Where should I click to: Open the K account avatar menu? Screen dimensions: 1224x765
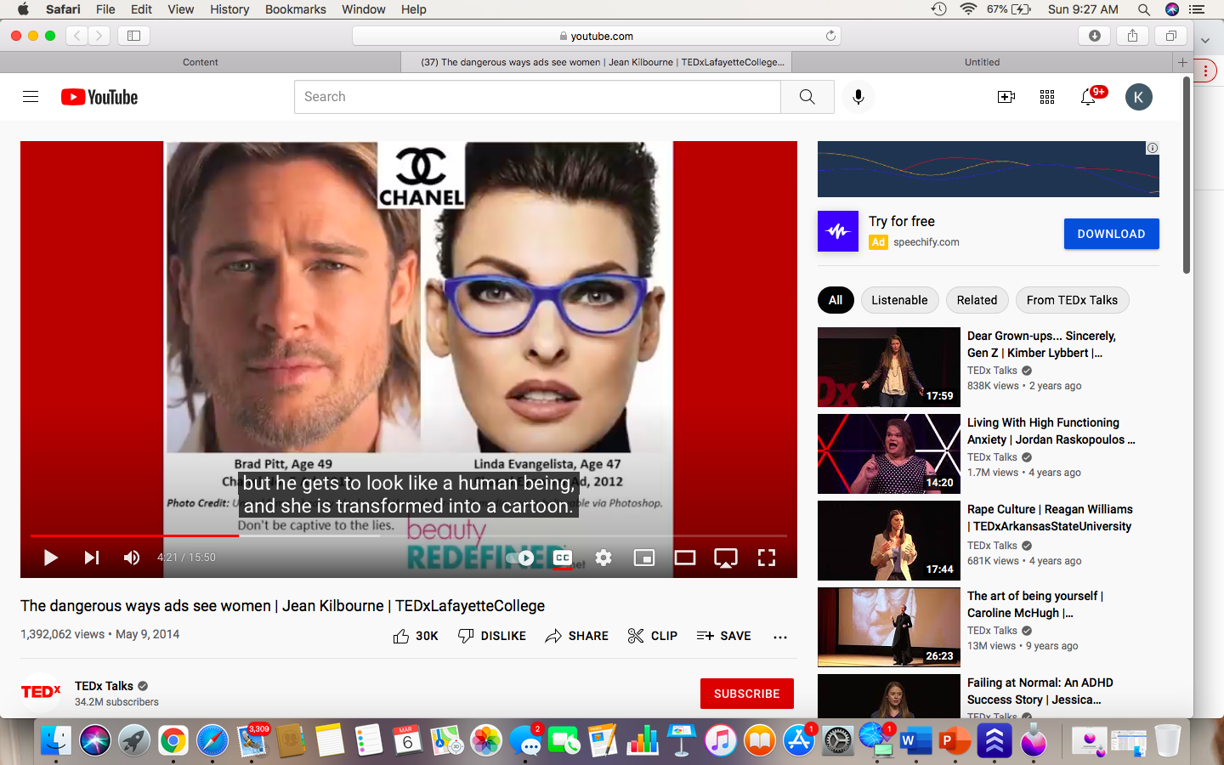click(x=1139, y=97)
